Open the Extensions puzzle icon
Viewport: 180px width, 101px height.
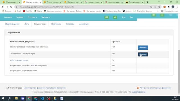[x=169, y=7]
